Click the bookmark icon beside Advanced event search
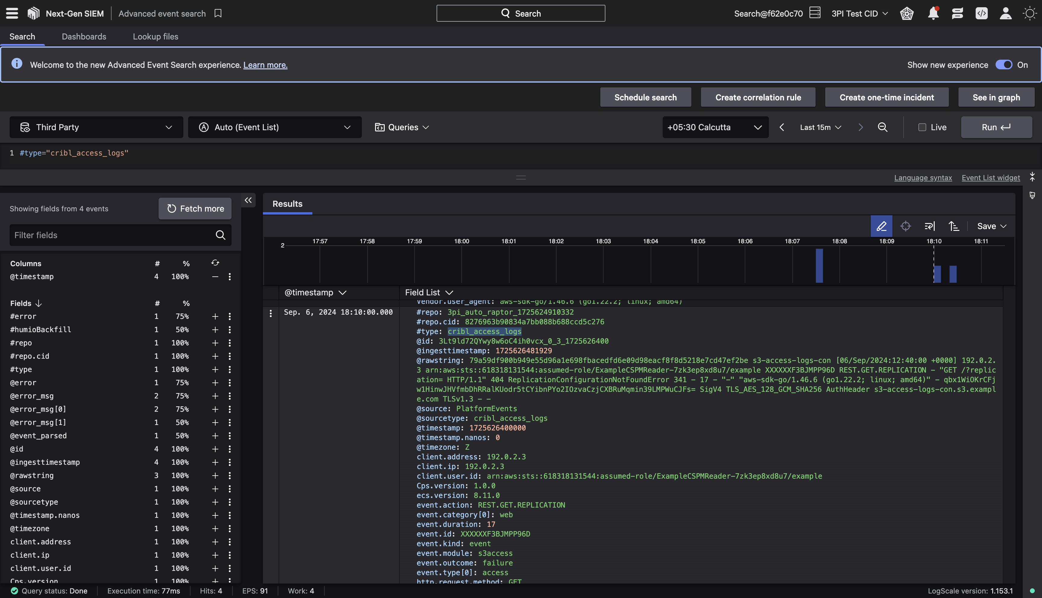1042x598 pixels. pos(218,14)
